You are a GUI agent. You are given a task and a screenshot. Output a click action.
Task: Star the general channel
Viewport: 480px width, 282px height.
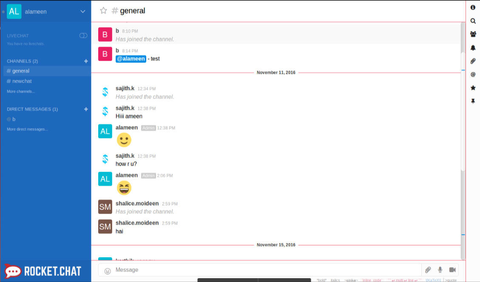tap(103, 11)
